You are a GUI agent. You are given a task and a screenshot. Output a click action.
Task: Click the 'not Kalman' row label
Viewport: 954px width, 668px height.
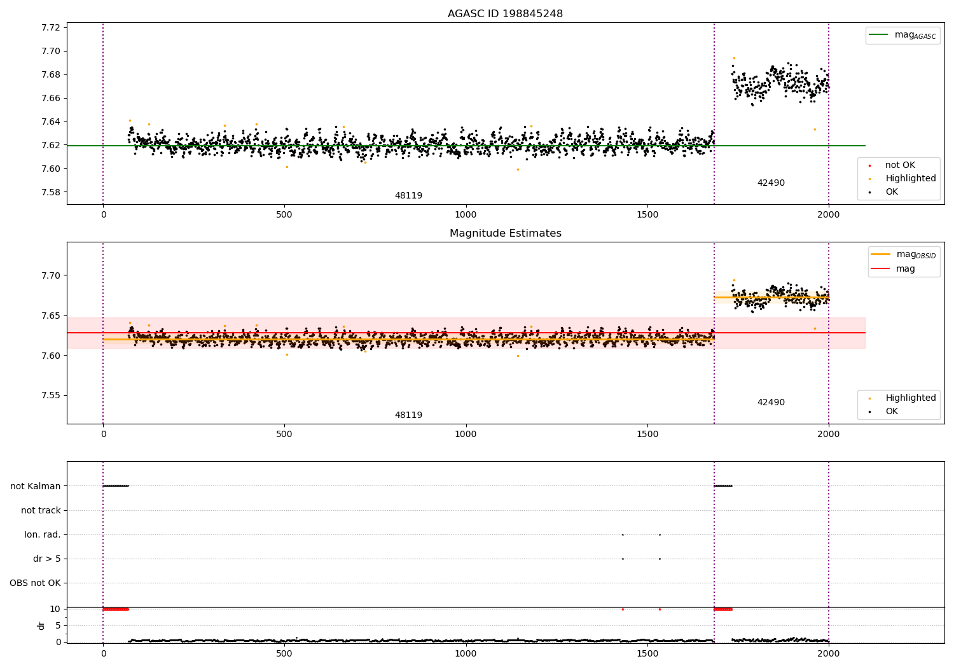[36, 486]
